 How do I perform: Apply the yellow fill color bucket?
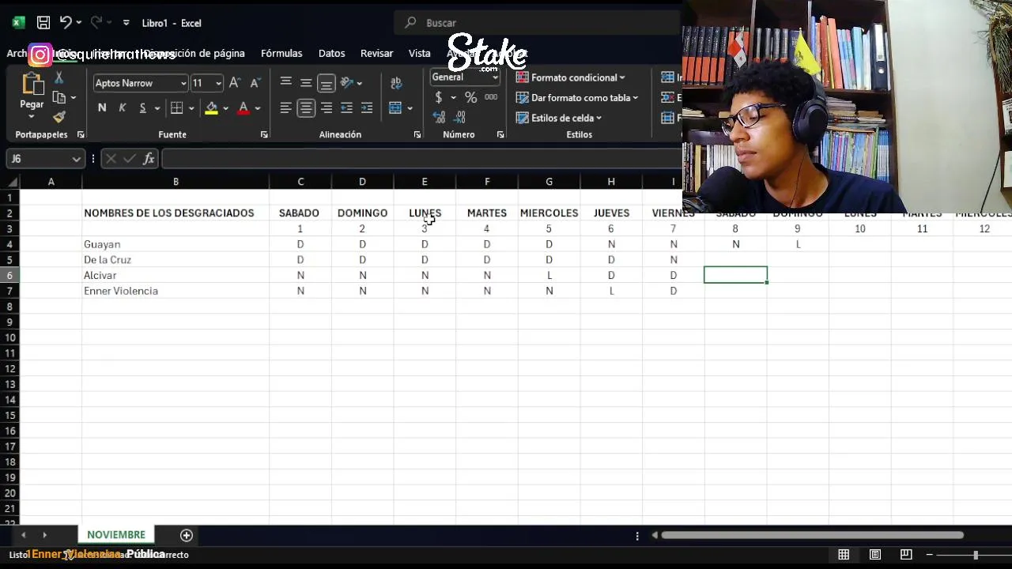click(211, 107)
